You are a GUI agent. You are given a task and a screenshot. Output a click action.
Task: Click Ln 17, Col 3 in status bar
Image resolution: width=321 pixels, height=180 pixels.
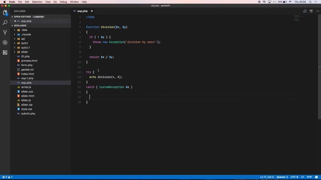point(267,177)
